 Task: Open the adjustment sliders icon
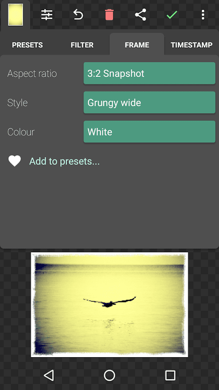point(47,15)
